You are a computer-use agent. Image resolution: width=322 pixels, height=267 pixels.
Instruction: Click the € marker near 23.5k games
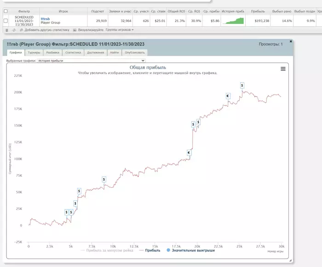(228, 96)
